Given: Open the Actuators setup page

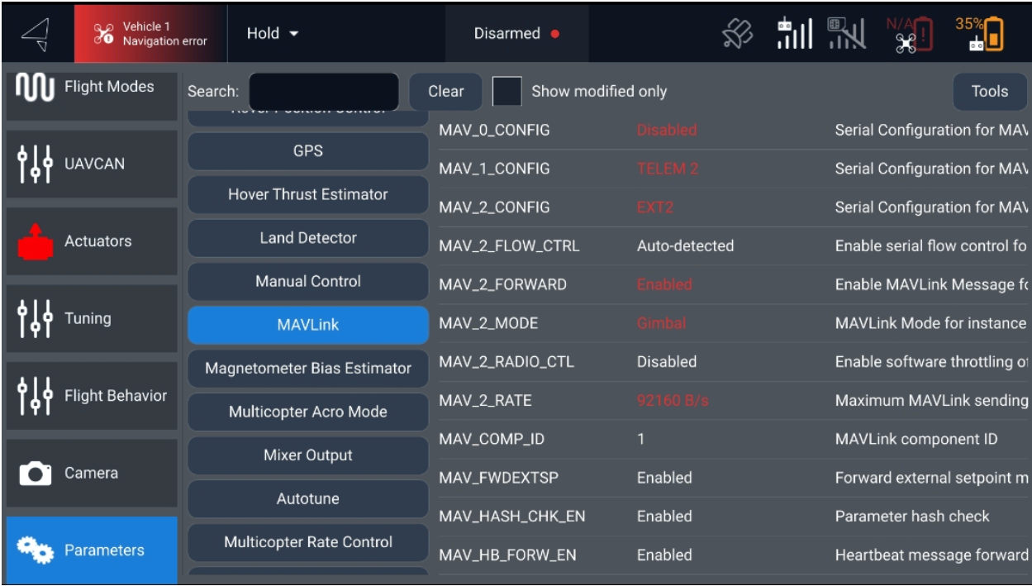Looking at the screenshot, I should 91,241.
